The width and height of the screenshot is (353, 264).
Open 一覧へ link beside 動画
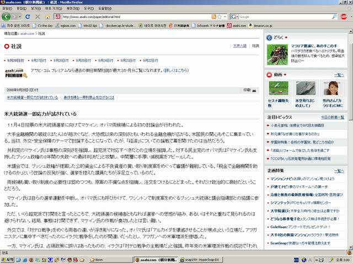[339, 75]
